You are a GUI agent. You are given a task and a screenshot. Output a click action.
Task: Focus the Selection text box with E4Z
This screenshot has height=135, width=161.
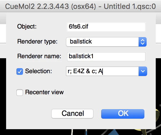tap(102, 71)
